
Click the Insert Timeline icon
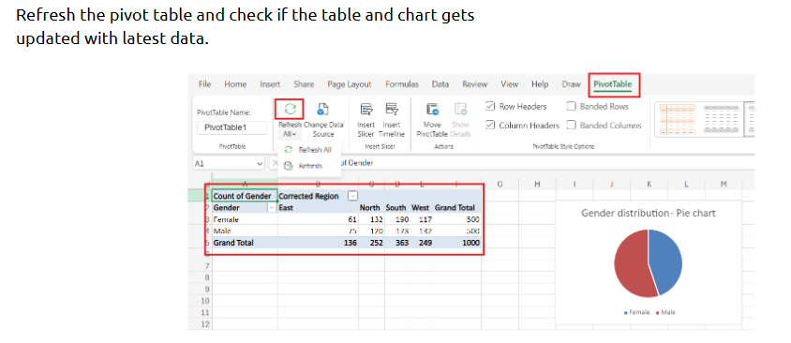tap(392, 109)
